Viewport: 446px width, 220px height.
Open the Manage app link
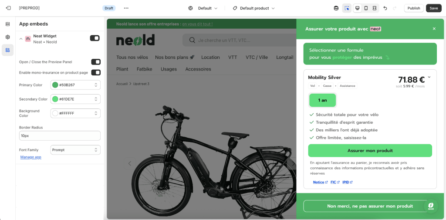pyautogui.click(x=31, y=157)
